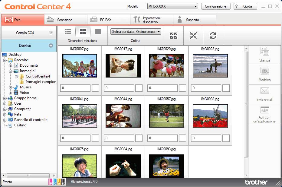
Task: Click the Guida question mark button
Action: [x=245, y=6]
